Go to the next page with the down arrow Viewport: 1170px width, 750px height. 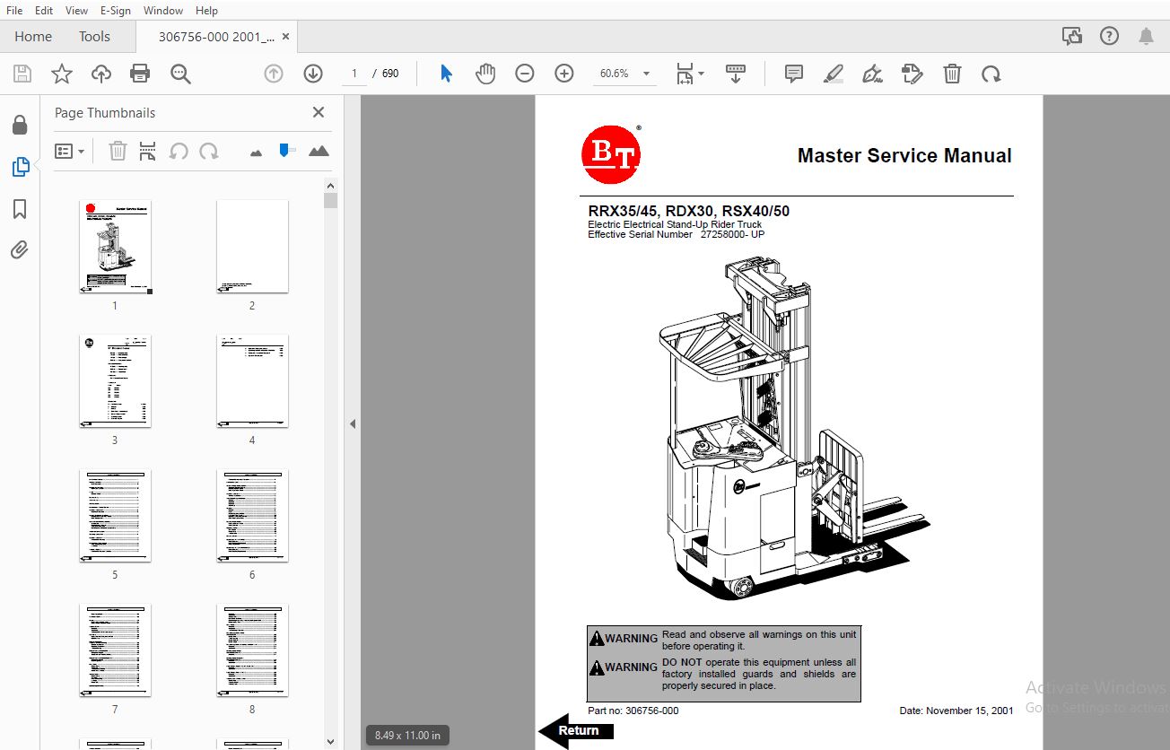[x=312, y=74]
